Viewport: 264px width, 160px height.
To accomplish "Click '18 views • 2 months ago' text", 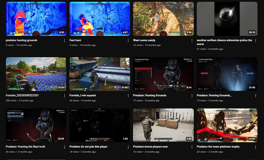I will (x=83, y=152).
